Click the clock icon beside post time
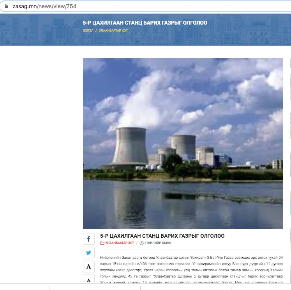Viewport: 291px width, 290px height. pos(141,243)
